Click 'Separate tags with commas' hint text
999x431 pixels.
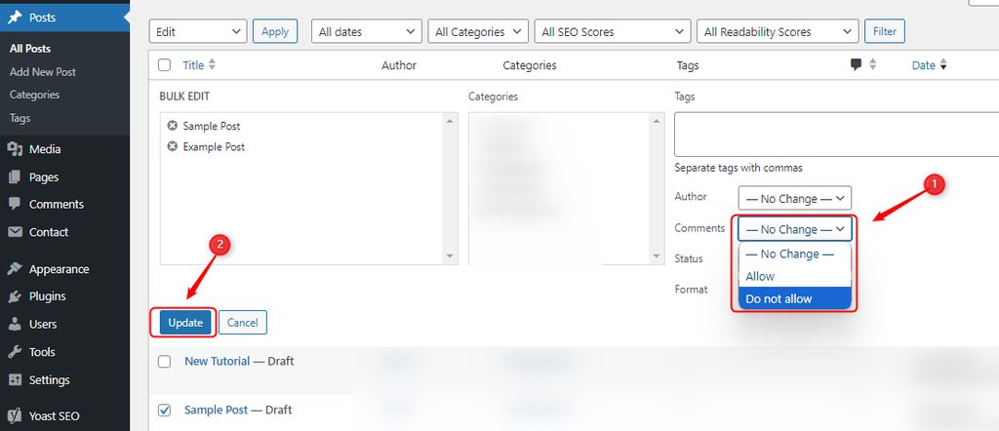tap(739, 168)
